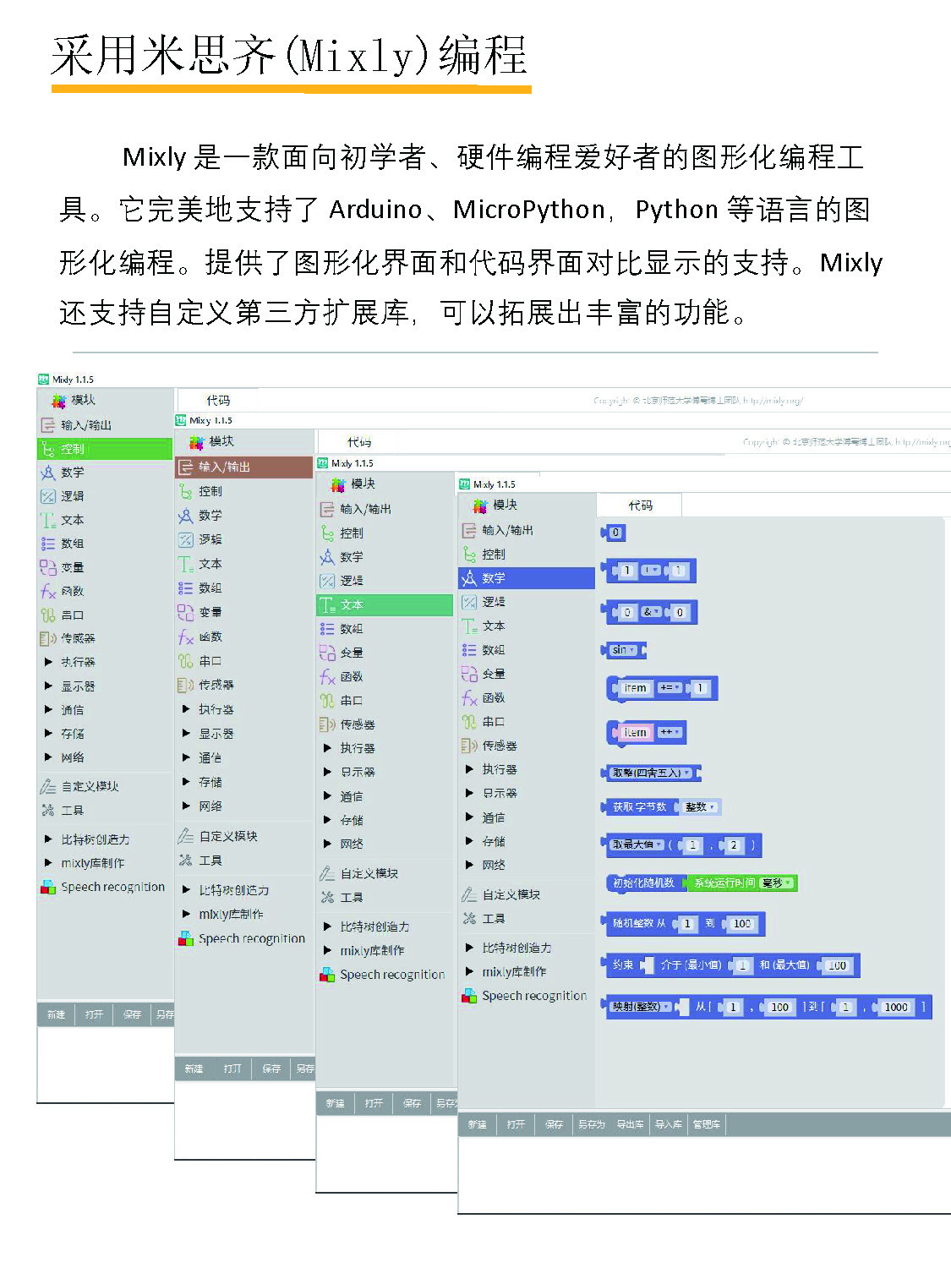The width and height of the screenshot is (951, 1268).
Task: Expand 比特树创造力 in frontmost Mixly window
Action: click(x=469, y=948)
